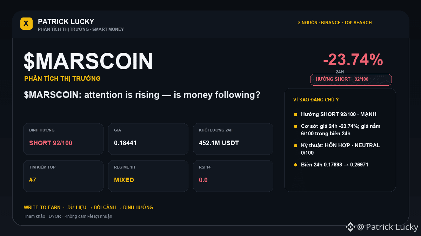This screenshot has height=236, width=421.
Task: Select the KHỐI LƯỢNG 24H volume card
Action: 233,139
